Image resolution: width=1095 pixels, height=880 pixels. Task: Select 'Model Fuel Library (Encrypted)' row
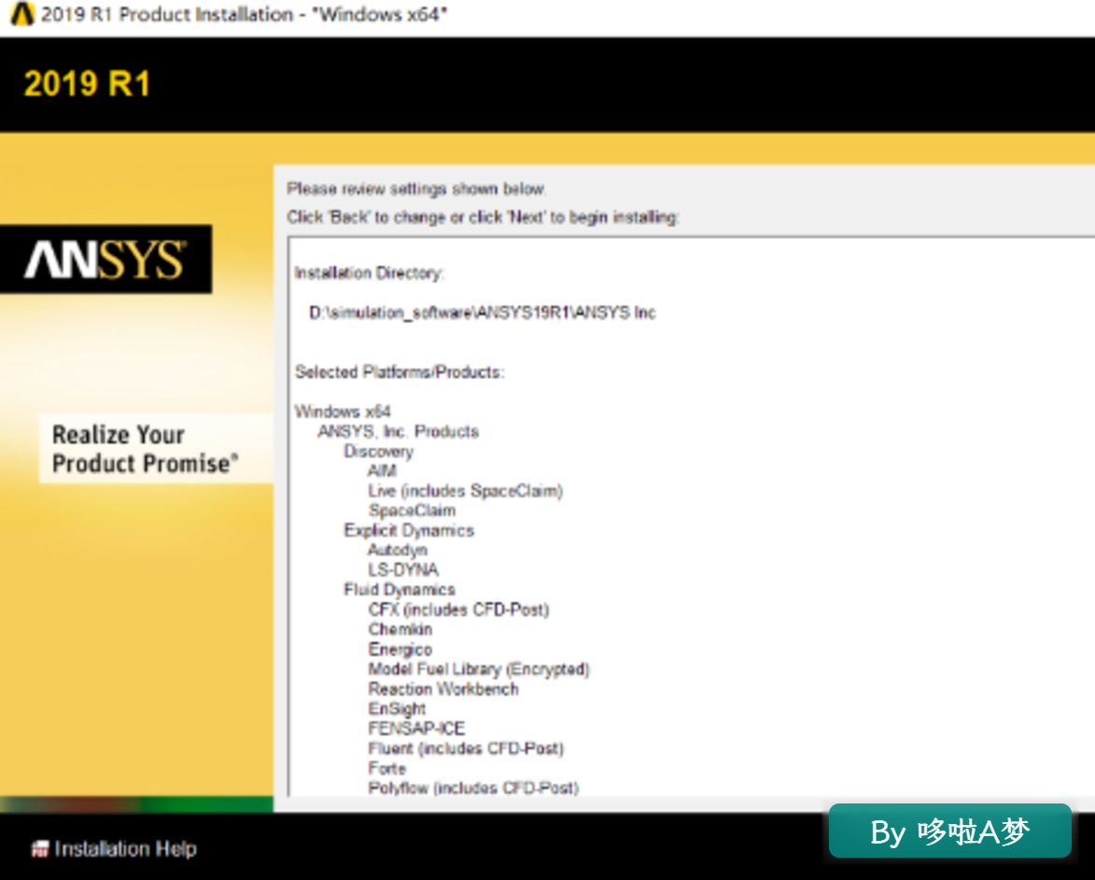click(479, 669)
